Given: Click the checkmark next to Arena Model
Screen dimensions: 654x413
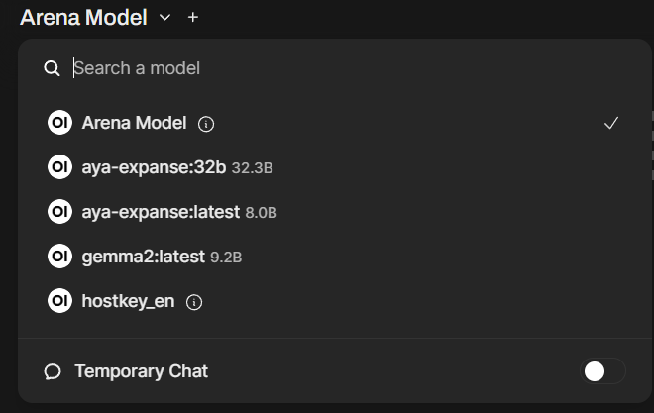Looking at the screenshot, I should coord(611,124).
